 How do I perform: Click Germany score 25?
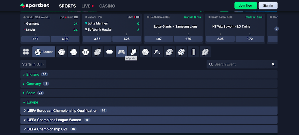pos(76,24)
